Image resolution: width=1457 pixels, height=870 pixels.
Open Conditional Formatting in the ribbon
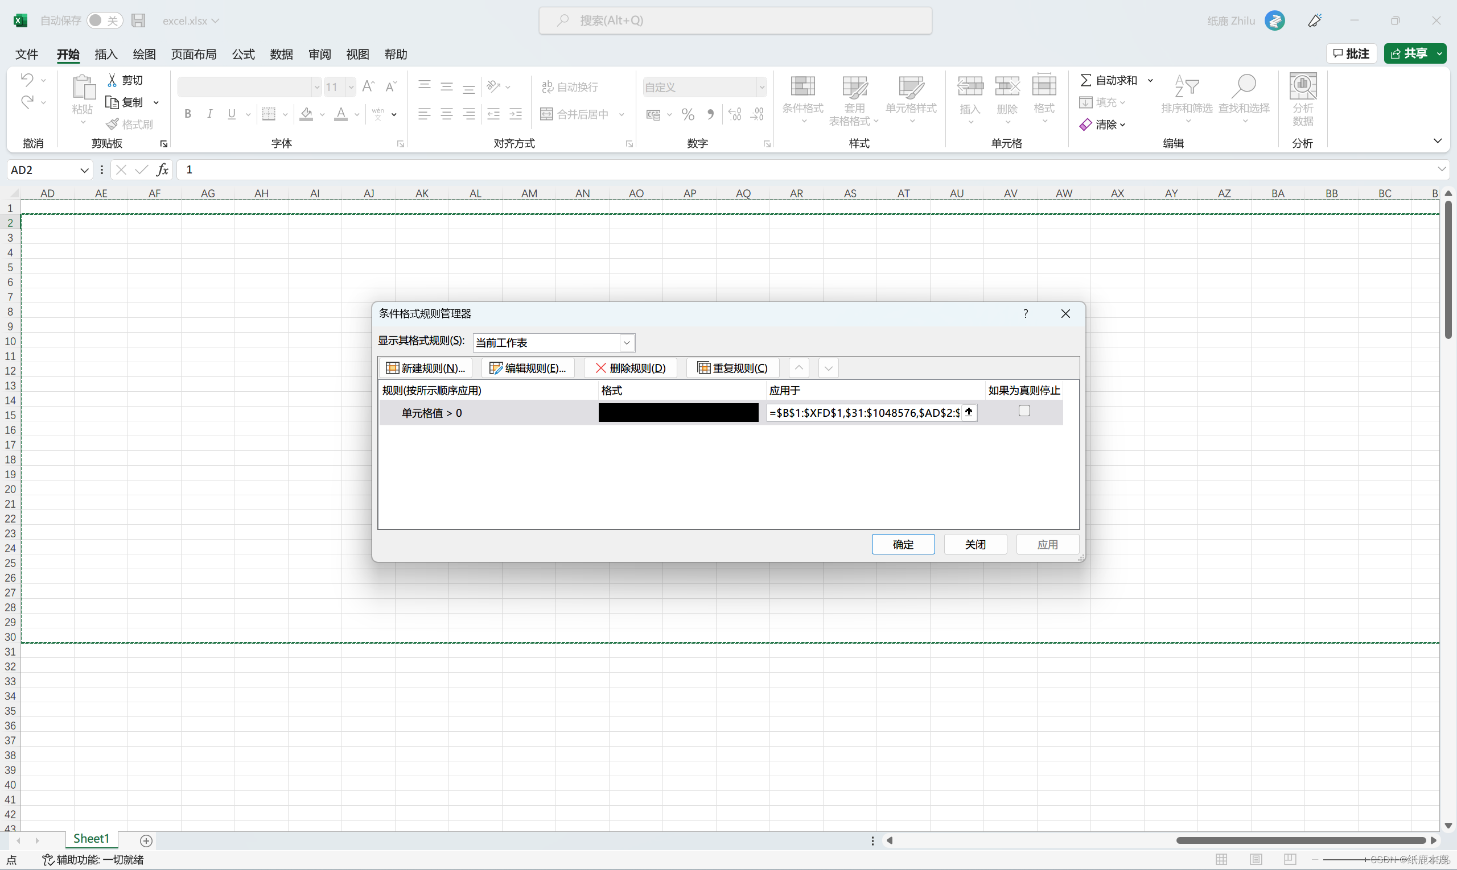[802, 97]
